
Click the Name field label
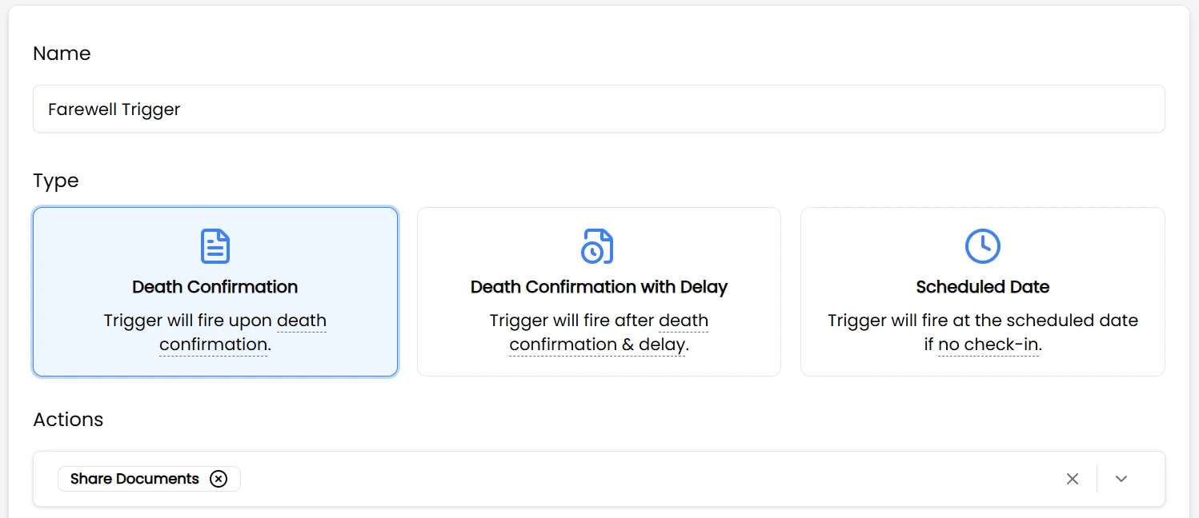[x=62, y=54]
